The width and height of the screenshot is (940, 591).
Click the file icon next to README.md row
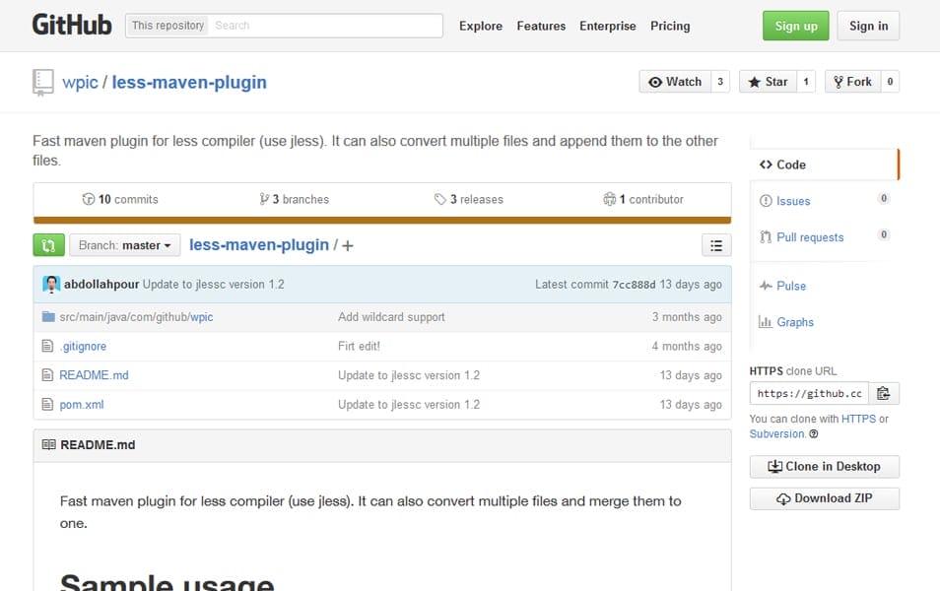[47, 375]
